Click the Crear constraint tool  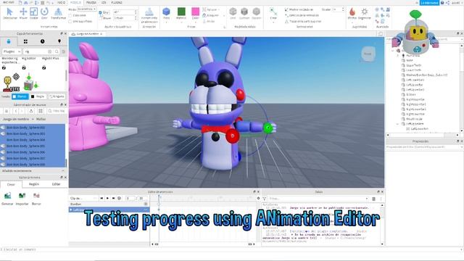pyautogui.click(x=273, y=13)
